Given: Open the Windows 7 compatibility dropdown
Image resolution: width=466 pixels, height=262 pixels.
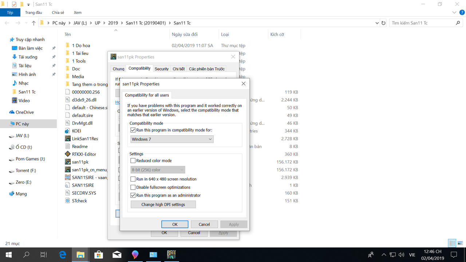Looking at the screenshot, I should [172, 139].
